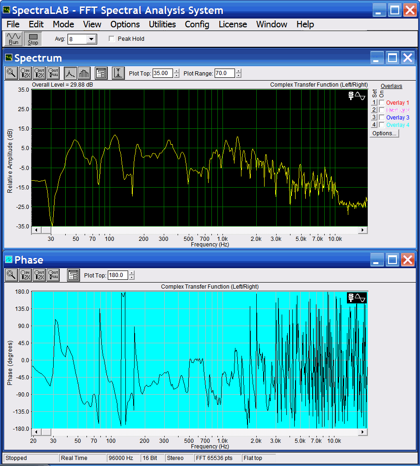
Task: Enable the Overlay 3 checkbox
Action: coord(382,118)
